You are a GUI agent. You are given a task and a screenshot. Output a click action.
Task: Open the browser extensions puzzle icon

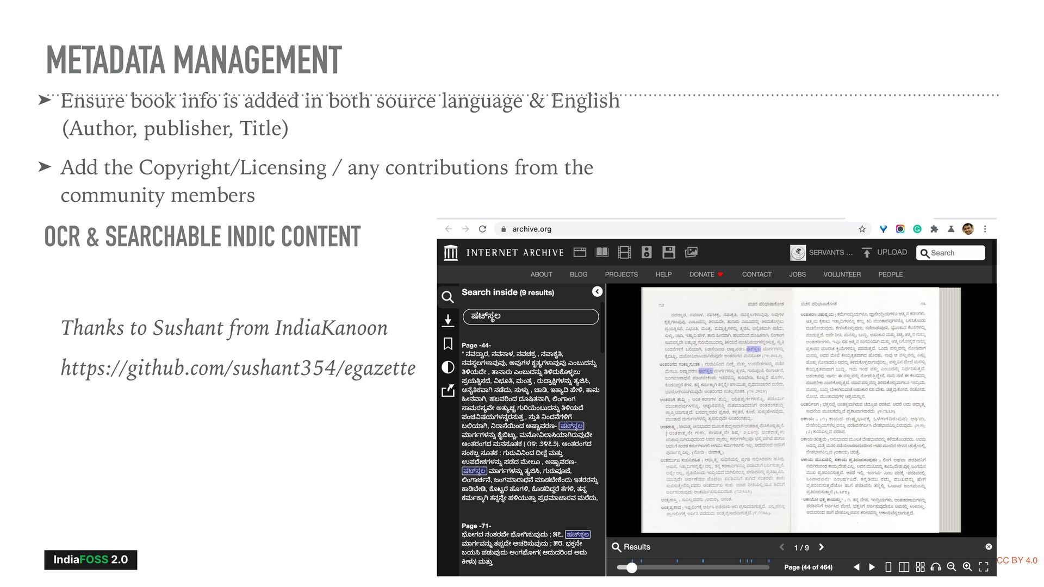click(x=934, y=229)
